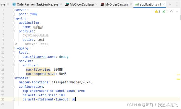Viewport: 181px width, 109px height.
Task: Click the lower yellow warning stripe marker
Action: click(x=178, y=79)
